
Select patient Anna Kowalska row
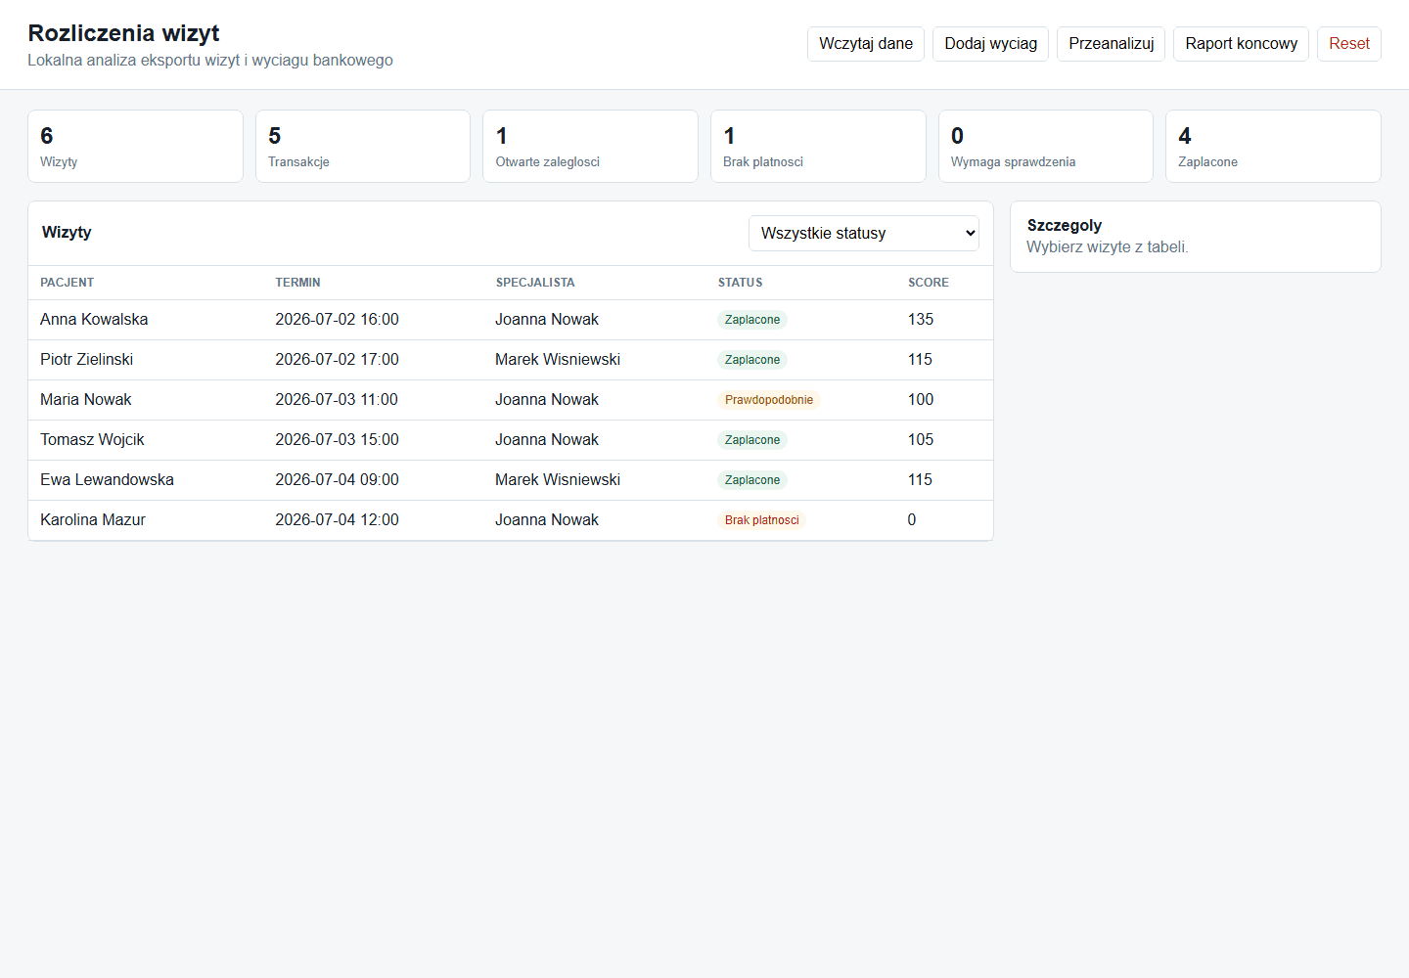point(511,320)
